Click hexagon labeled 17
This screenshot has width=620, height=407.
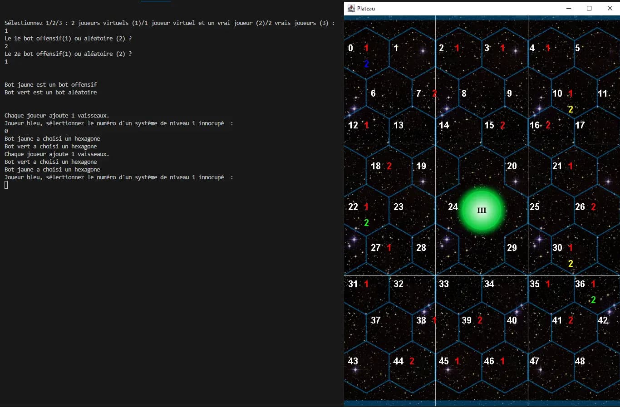(580, 125)
